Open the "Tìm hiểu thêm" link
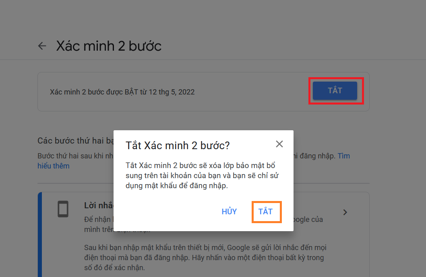This screenshot has height=277, width=426. 54,165
